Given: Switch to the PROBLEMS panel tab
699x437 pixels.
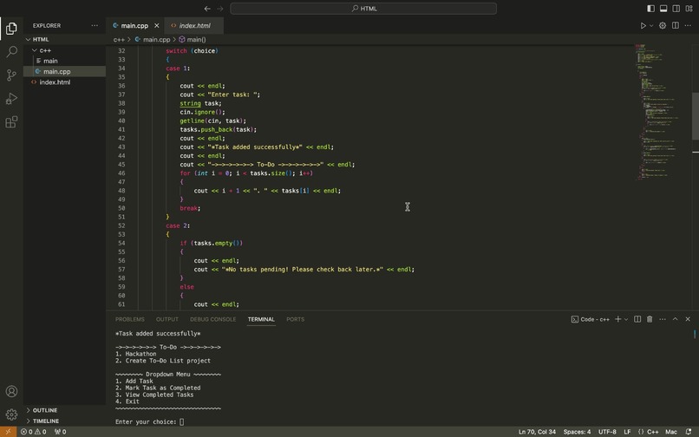Looking at the screenshot, I should pos(130,319).
